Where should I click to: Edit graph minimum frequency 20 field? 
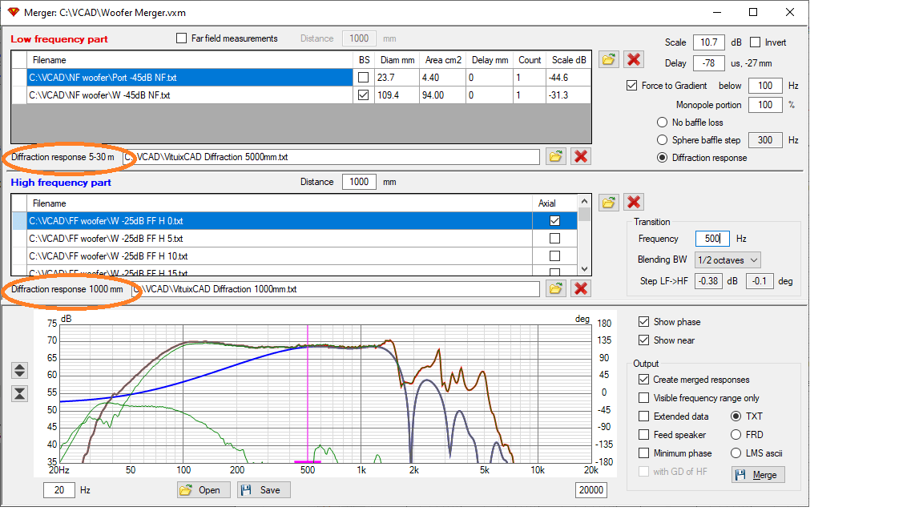pyautogui.click(x=58, y=490)
